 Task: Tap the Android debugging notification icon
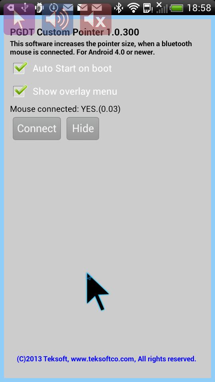(39, 8)
